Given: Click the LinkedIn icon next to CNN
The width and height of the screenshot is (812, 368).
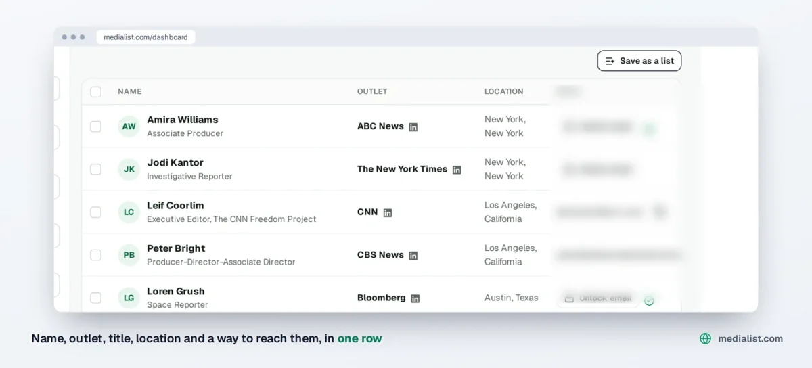Looking at the screenshot, I should pos(388,212).
